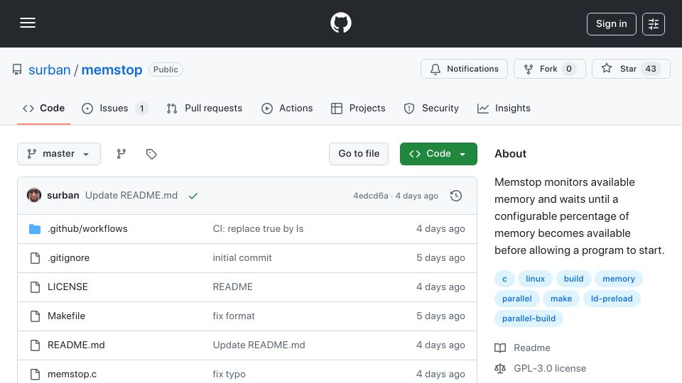Click the file icon beside .gitignore

click(x=35, y=258)
